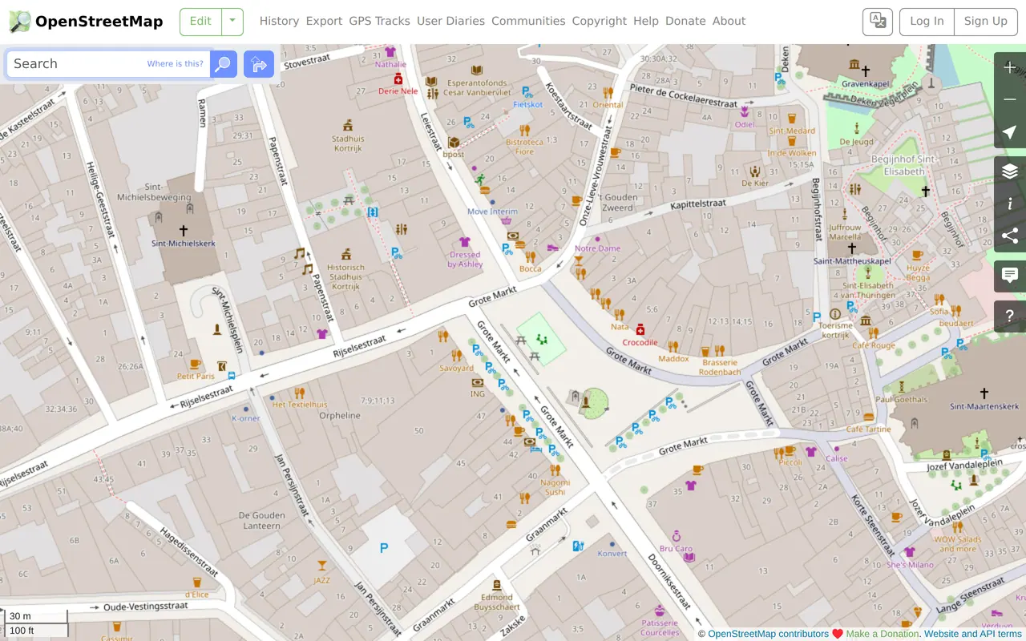1026x641 pixels.
Task: Open the Communities page
Action: 528,22
